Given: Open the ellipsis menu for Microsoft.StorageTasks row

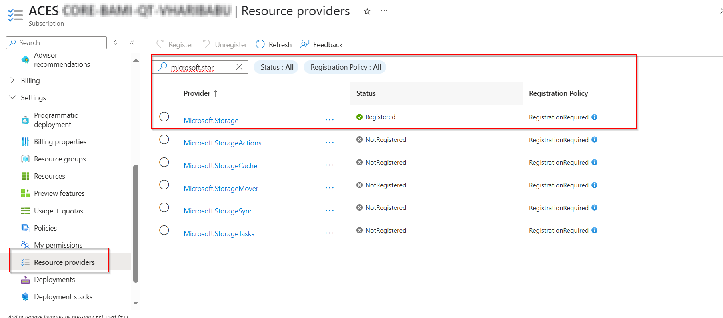Looking at the screenshot, I should tap(330, 233).
